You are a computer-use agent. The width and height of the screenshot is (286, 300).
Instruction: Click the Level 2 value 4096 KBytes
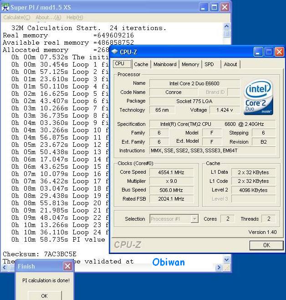point(253,190)
